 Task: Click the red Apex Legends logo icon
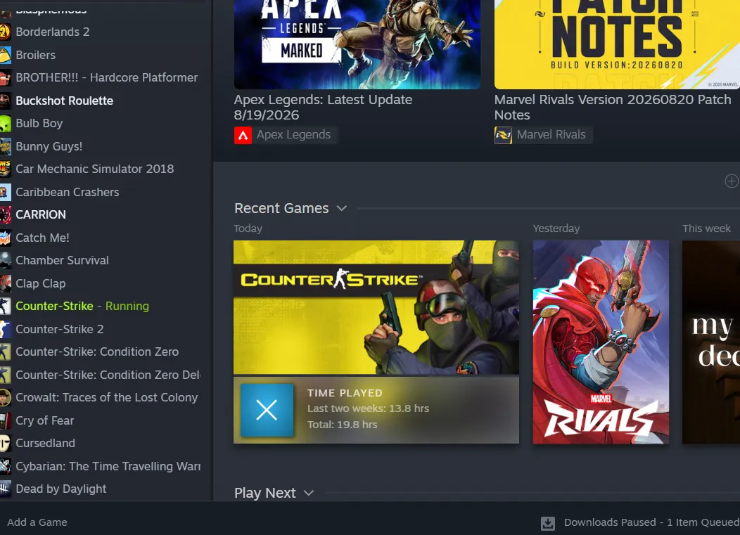pos(243,136)
